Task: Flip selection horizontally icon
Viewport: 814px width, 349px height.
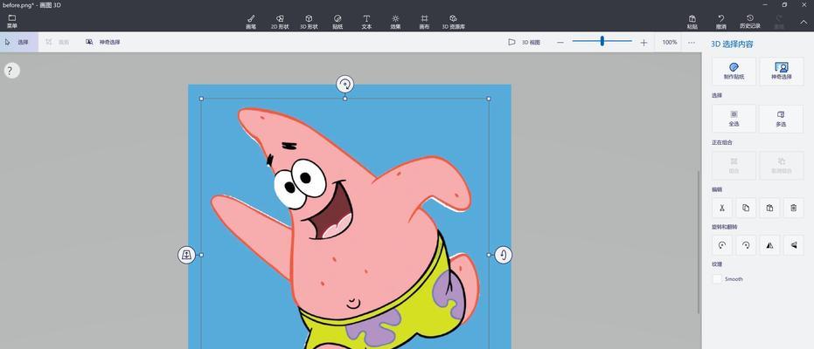Action: point(769,245)
